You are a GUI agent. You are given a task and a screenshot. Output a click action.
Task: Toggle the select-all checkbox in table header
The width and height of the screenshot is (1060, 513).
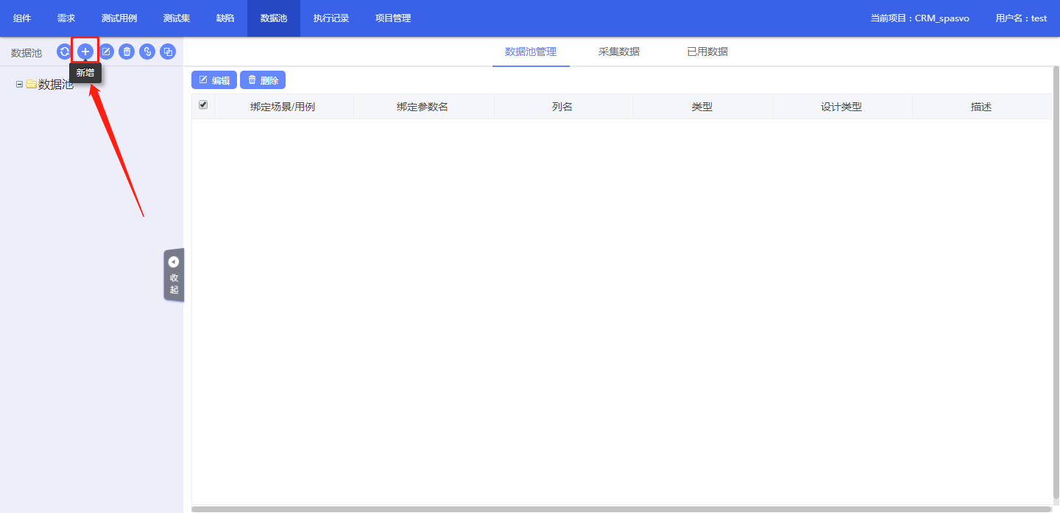click(x=203, y=105)
